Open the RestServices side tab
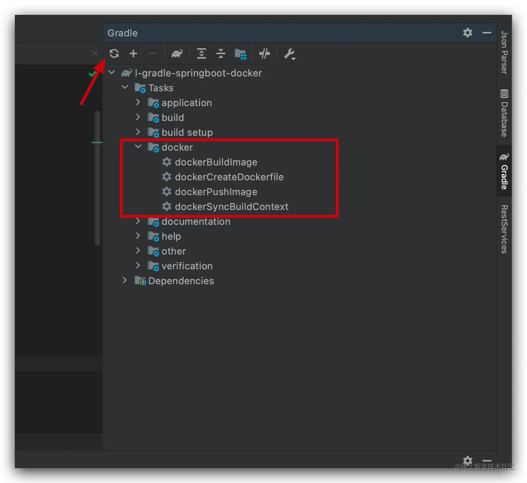This screenshot has width=527, height=483. pyautogui.click(x=504, y=229)
